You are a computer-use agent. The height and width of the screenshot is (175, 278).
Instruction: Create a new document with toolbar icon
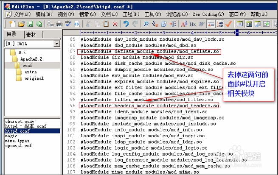point(12,24)
